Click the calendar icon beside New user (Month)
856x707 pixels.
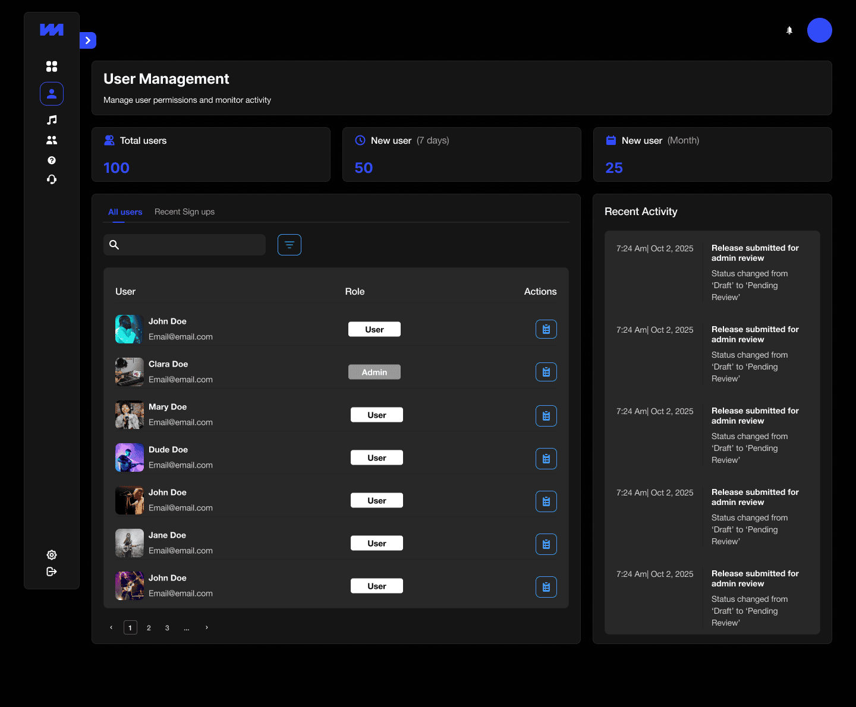coord(611,140)
